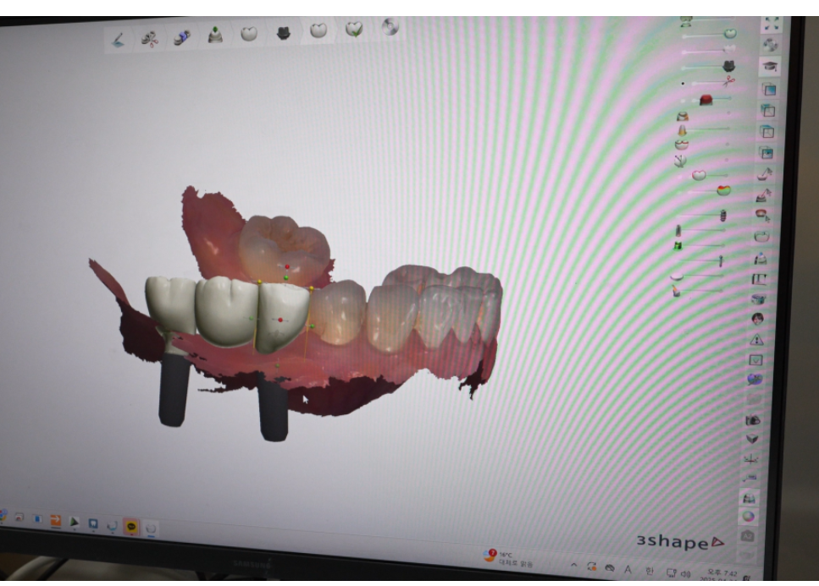Expand hidden system tray icons chevron
Viewport: 819px width, 586px height.
coord(574,565)
